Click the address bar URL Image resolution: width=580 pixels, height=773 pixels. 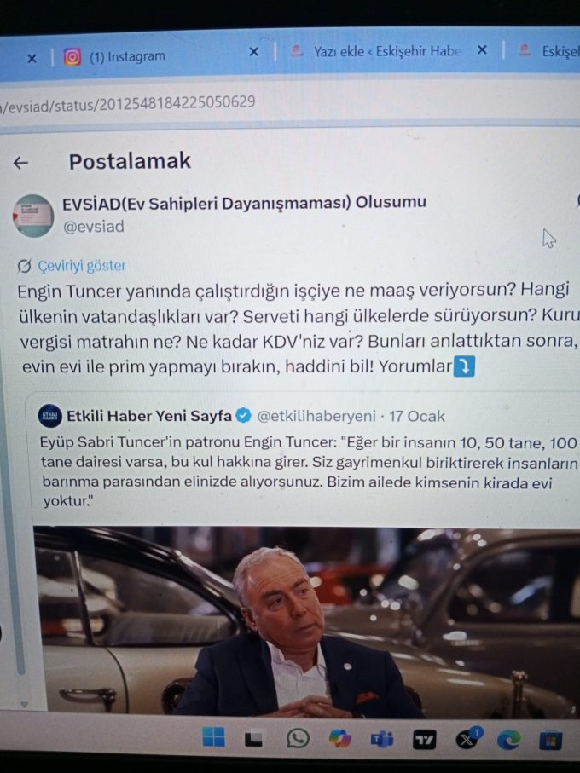coord(128,103)
